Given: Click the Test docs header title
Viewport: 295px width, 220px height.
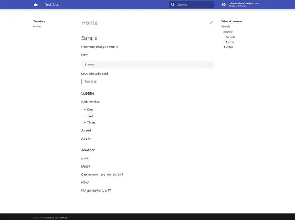Looking at the screenshot, I should pyautogui.click(x=51, y=5).
